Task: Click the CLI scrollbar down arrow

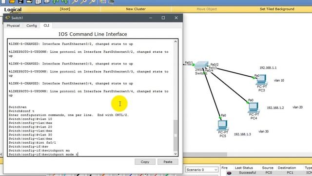Action: [175, 154]
